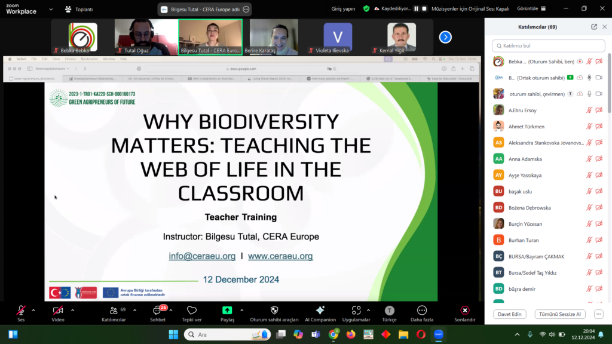Click the Tepki ver reactions heart icon
The width and height of the screenshot is (612, 344).
(x=192, y=311)
